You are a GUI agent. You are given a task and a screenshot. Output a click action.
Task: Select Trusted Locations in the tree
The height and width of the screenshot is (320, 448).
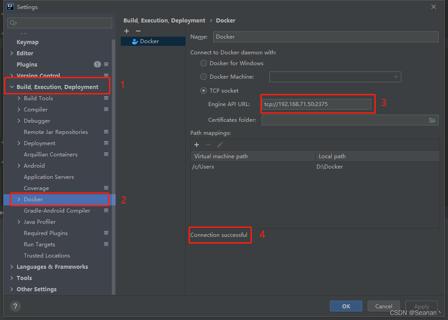47,256
